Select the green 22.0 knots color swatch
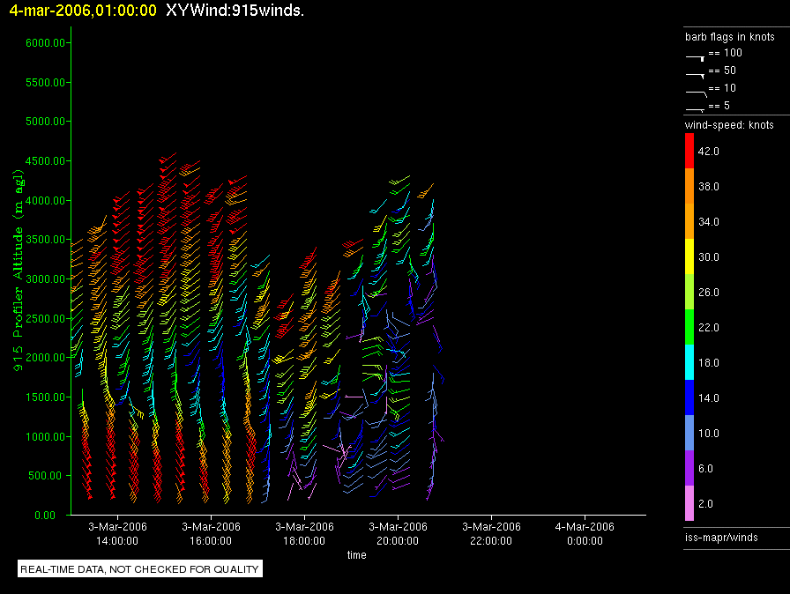 (690, 327)
